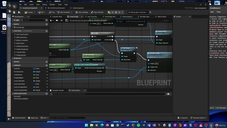Open Class Defaults
The width and height of the screenshot is (227, 128).
pyautogui.click(x=97, y=12)
